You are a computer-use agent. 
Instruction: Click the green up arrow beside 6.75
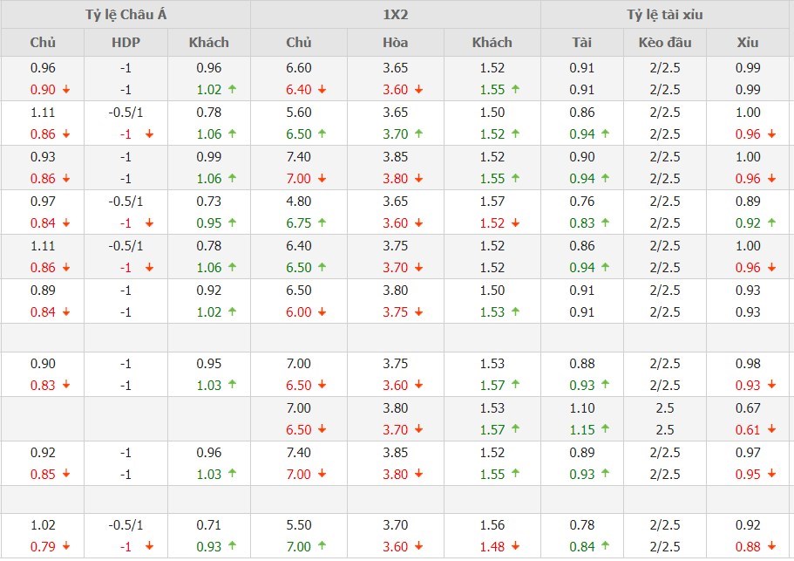point(322,223)
